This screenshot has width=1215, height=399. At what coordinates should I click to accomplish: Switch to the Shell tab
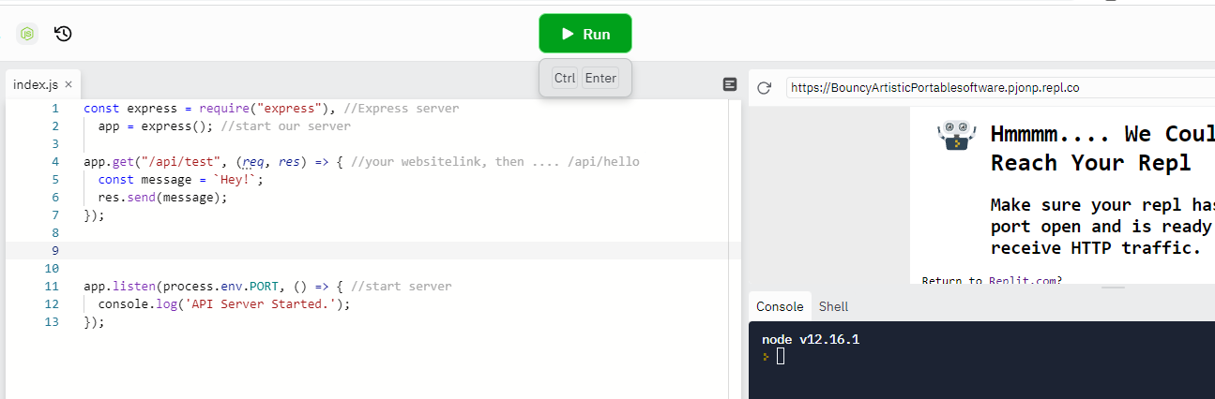833,306
